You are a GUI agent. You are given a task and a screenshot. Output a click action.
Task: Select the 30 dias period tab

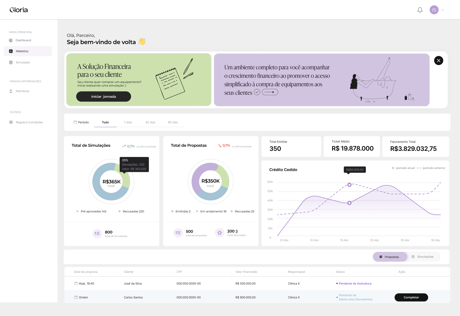tap(150, 122)
